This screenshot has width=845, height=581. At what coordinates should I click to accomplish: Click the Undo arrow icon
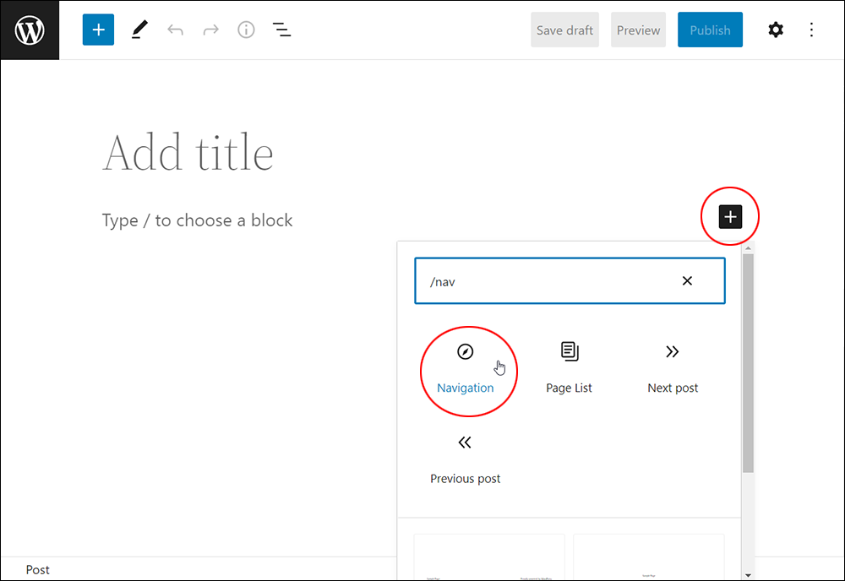pyautogui.click(x=175, y=30)
